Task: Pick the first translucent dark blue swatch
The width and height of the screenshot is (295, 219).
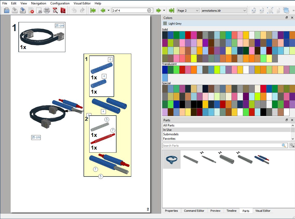Action: [165, 70]
